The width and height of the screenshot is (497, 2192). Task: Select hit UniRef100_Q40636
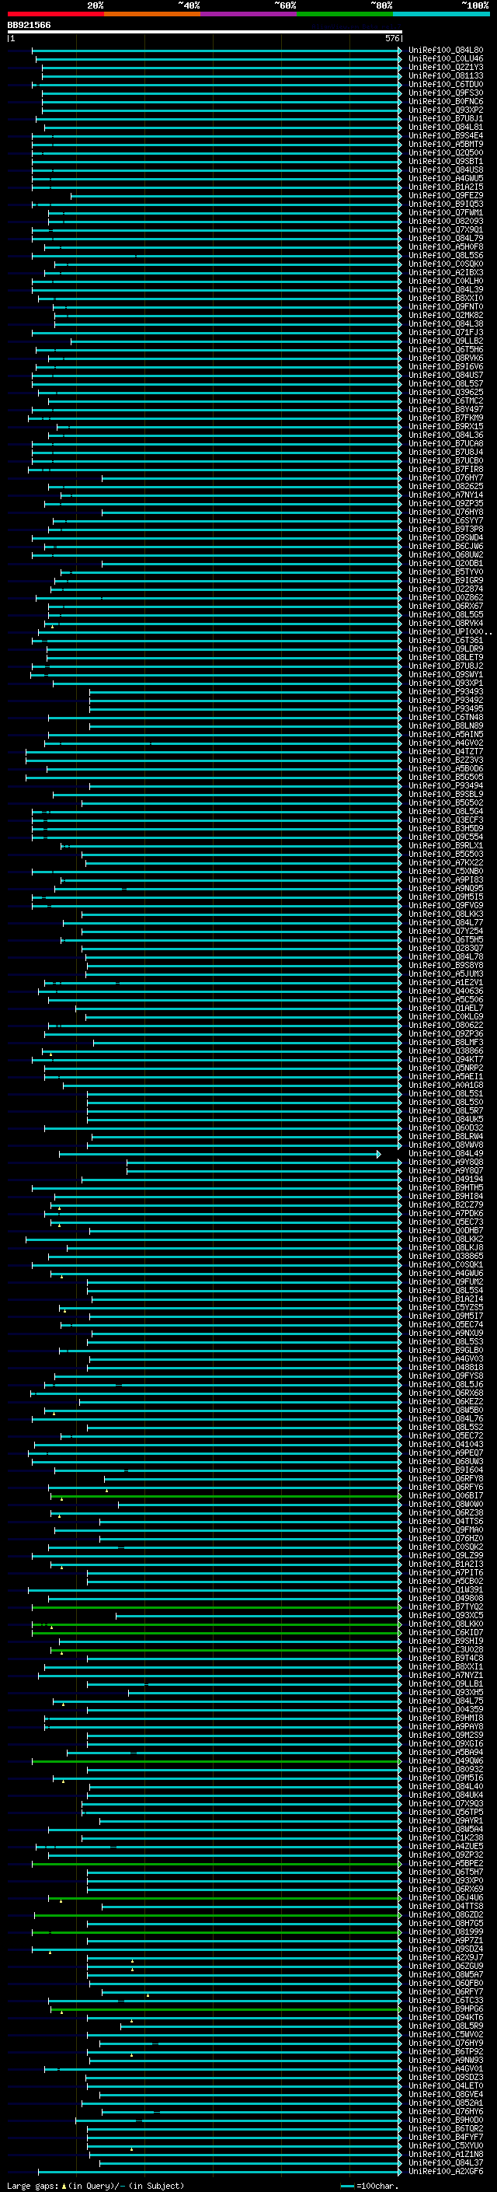coord(446,991)
